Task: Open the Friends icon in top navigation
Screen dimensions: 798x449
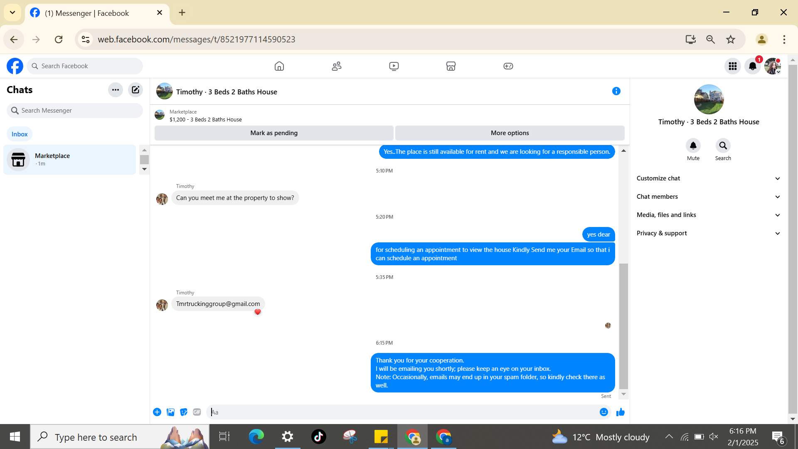Action: pos(337,66)
